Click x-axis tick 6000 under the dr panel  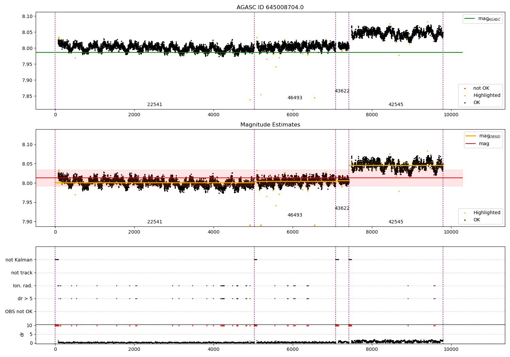[293, 350]
